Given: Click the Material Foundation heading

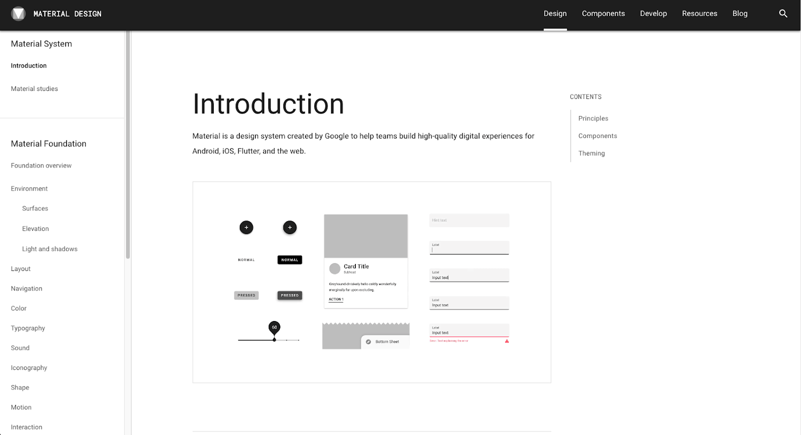Looking at the screenshot, I should [x=49, y=144].
